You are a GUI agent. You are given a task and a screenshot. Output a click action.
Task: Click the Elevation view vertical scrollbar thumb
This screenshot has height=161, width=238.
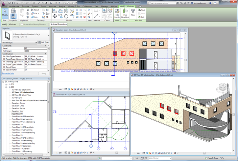pos(185,60)
